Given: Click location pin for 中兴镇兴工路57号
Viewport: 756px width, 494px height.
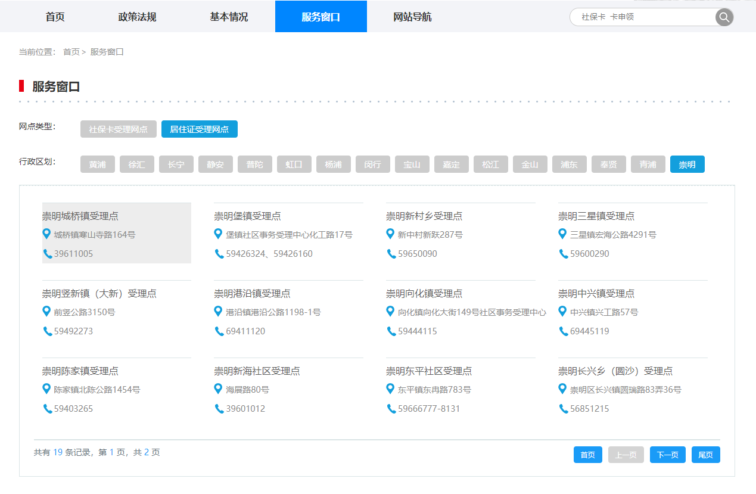Looking at the screenshot, I should 562,312.
